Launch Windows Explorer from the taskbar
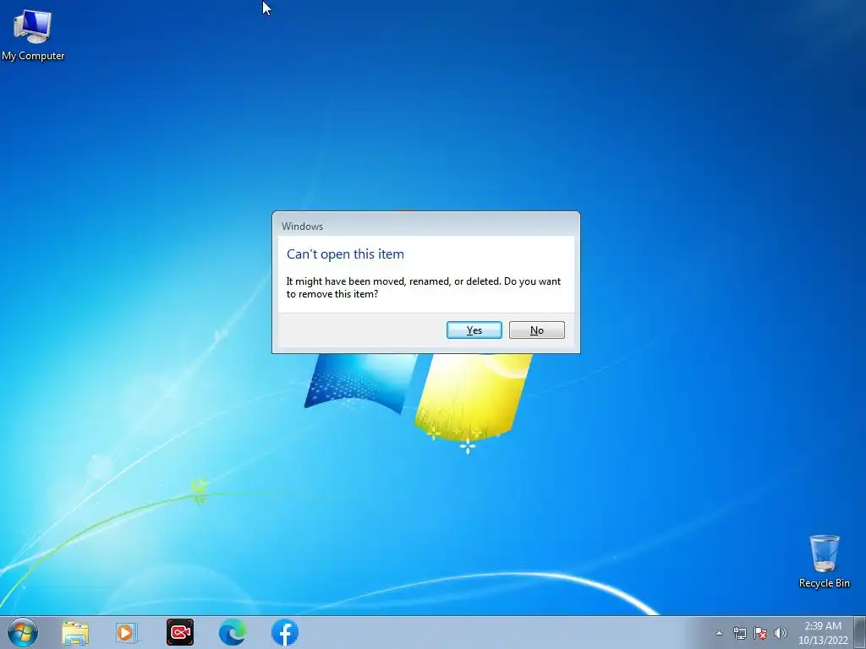This screenshot has height=649, width=866. (x=75, y=632)
